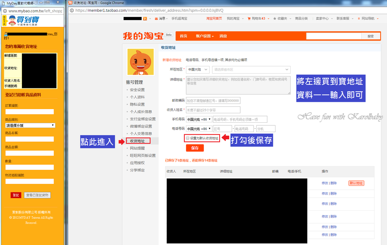
Task: Click the 商品金額 field in the left window
Action: [x=29, y=153]
